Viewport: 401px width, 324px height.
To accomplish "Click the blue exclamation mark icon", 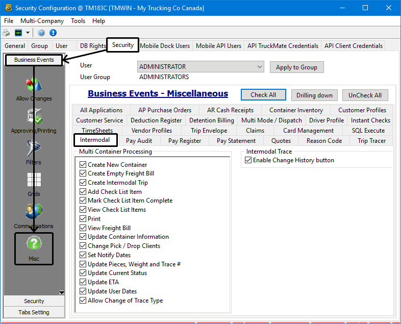I will [53, 33].
